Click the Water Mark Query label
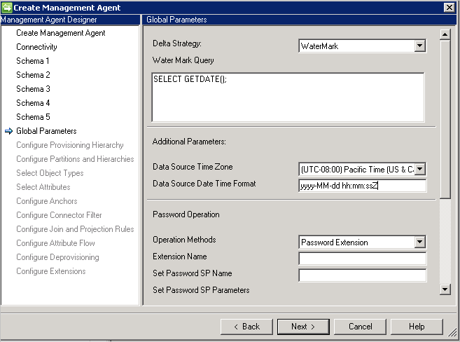460x342 pixels. coord(183,60)
